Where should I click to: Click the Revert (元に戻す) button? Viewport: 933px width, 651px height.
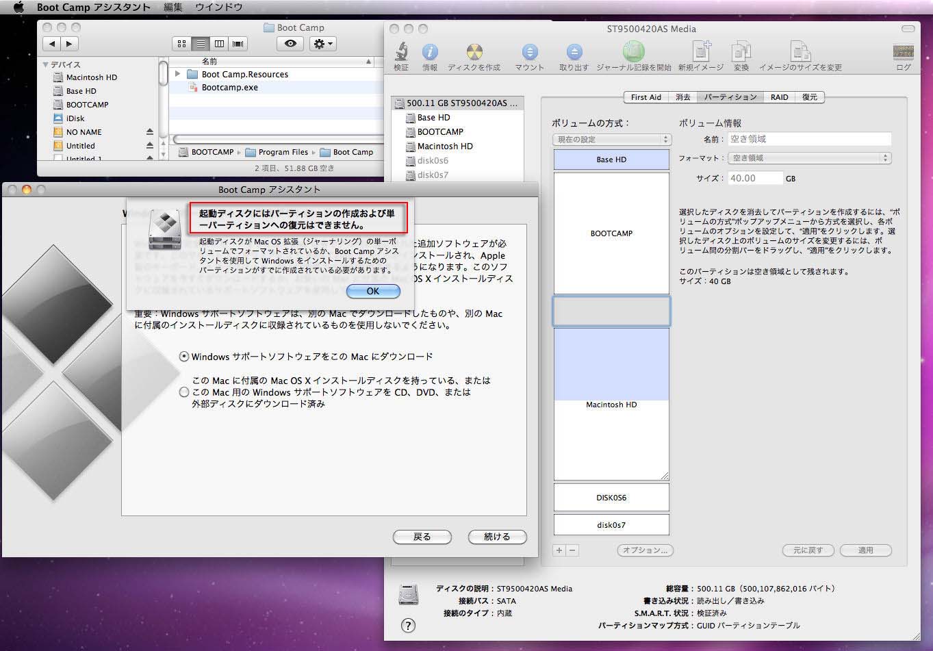tap(808, 550)
